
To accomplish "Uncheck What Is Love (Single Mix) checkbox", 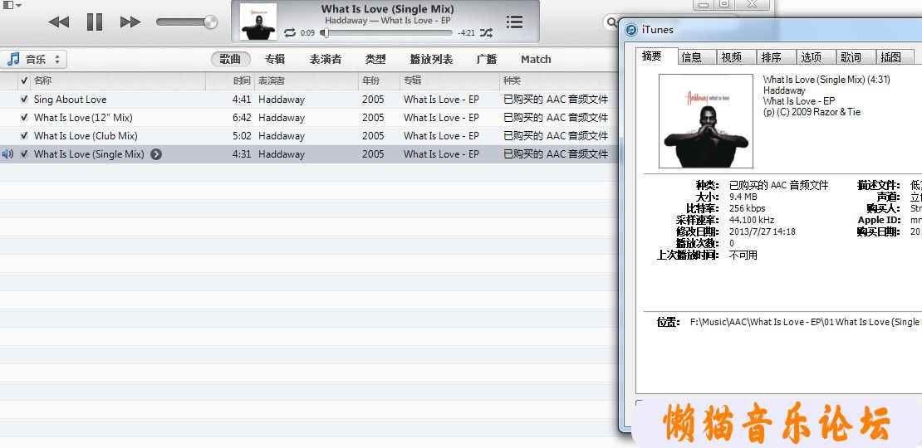I will click(24, 153).
